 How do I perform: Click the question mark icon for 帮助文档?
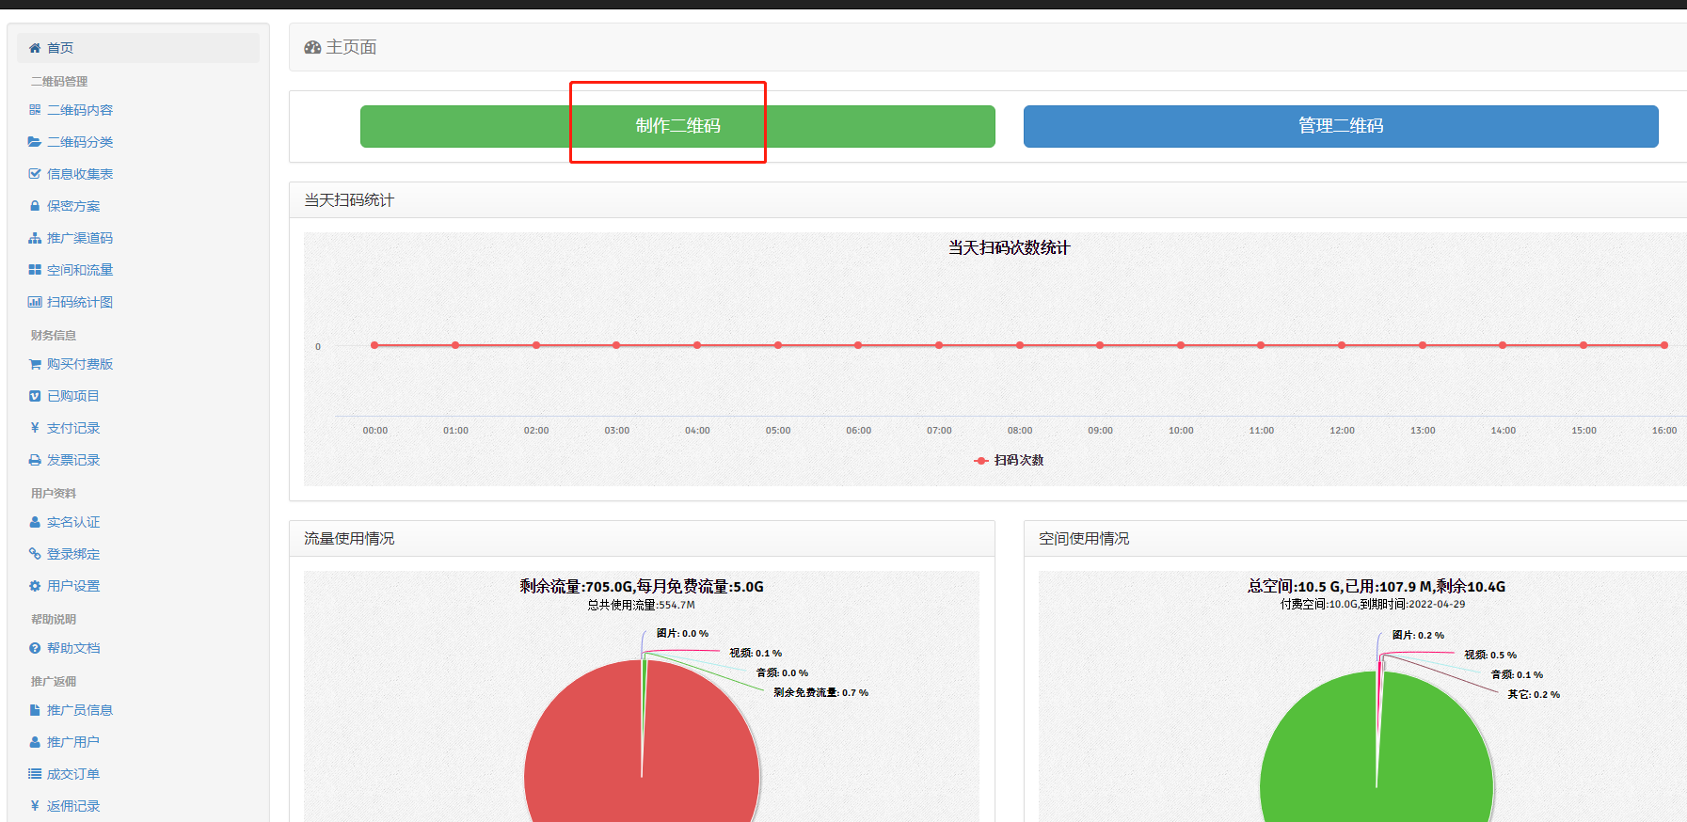click(35, 648)
